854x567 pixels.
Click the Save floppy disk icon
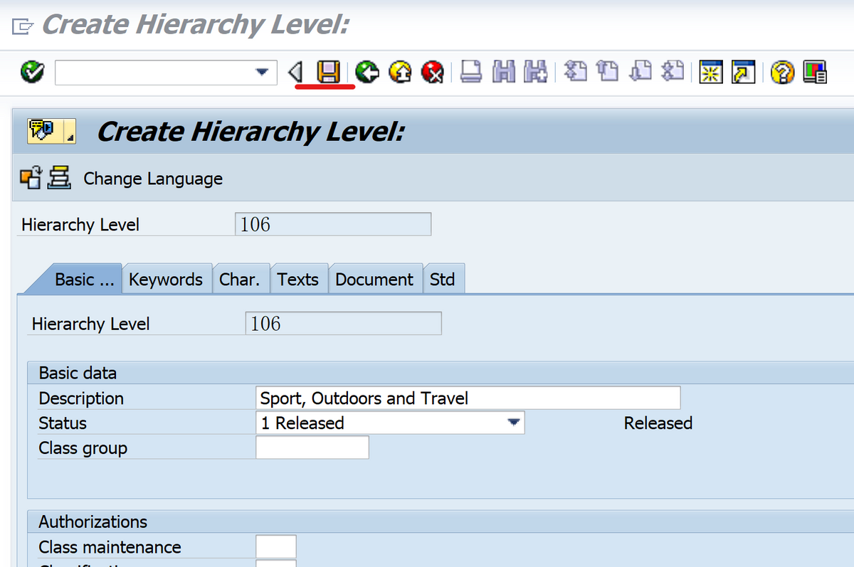click(328, 72)
